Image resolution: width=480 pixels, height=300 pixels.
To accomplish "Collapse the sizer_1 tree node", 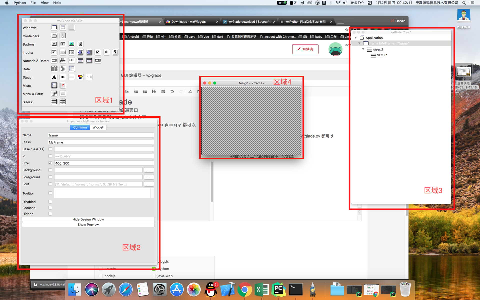I will tap(363, 49).
